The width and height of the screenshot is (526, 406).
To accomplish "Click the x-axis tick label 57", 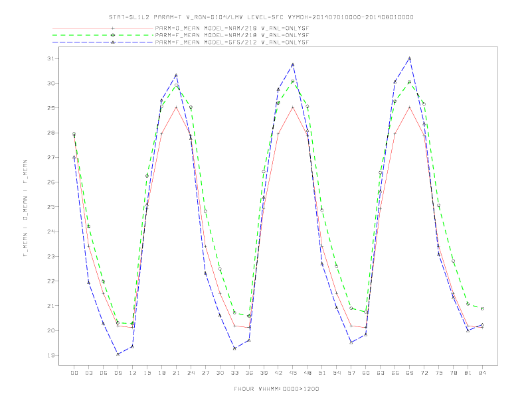I will tap(351, 373).
